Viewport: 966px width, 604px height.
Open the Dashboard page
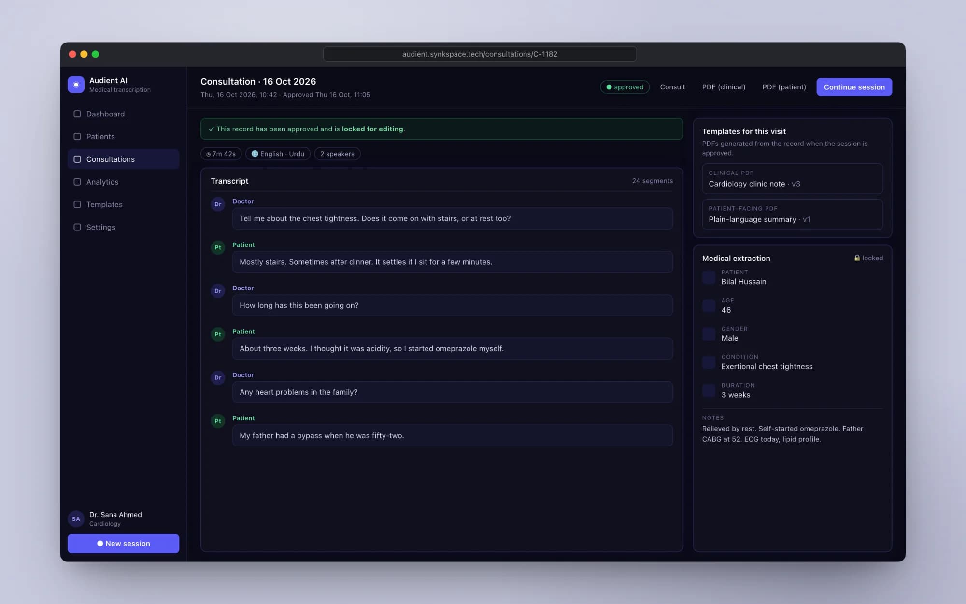[x=123, y=114]
